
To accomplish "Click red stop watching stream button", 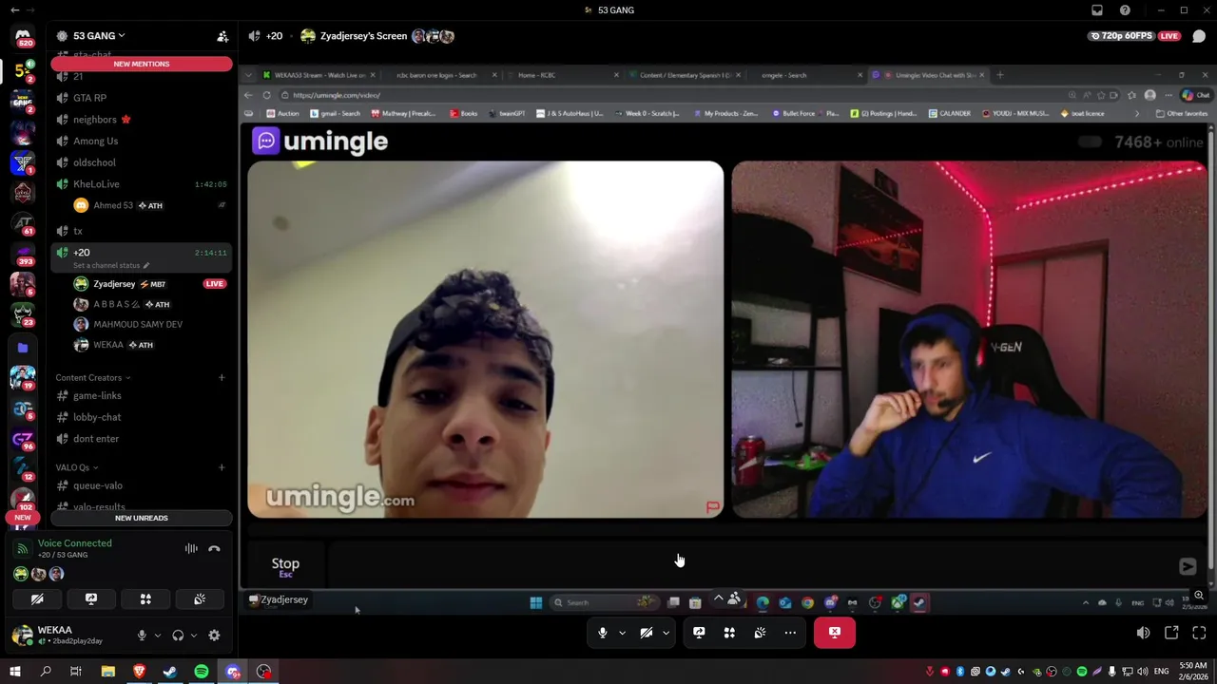I will 835,633.
